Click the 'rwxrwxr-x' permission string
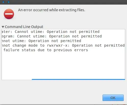The image size is (127, 105). [57, 45]
